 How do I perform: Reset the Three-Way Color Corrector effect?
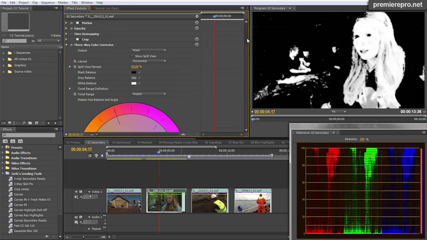[196, 45]
